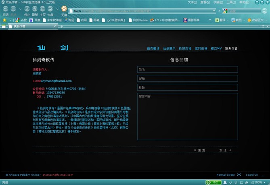Open the 斩获历程 navigation link

185,48
